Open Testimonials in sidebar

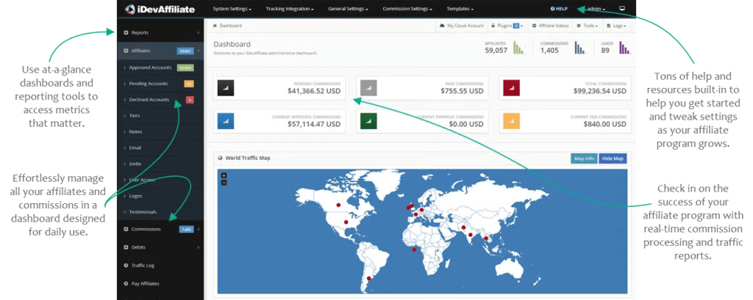point(160,212)
